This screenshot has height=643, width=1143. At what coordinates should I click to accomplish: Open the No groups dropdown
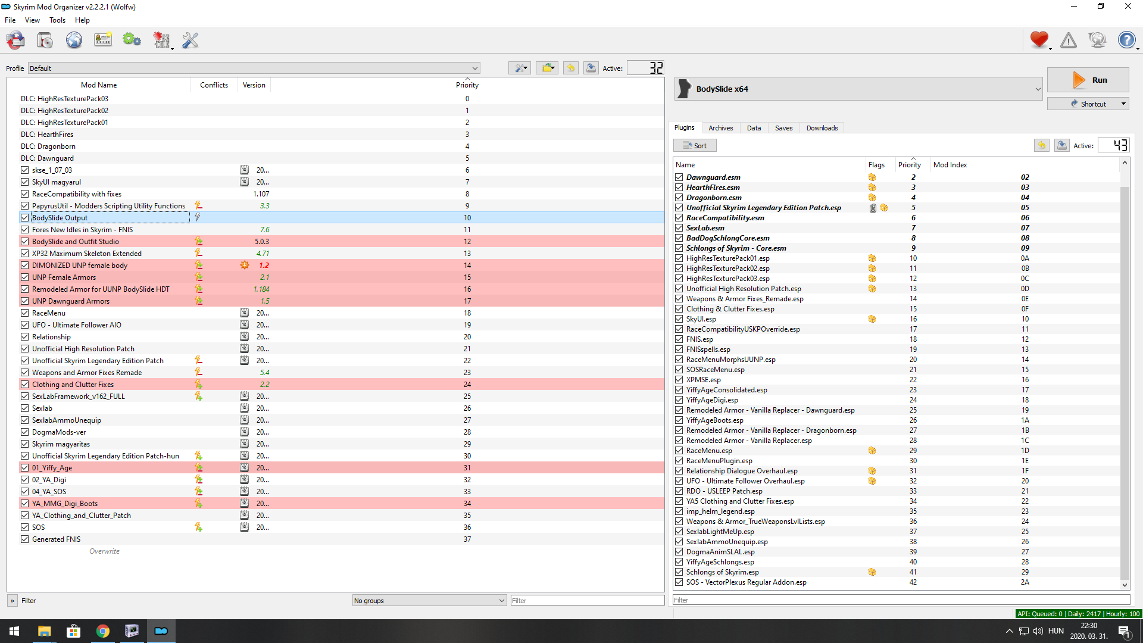tap(429, 600)
